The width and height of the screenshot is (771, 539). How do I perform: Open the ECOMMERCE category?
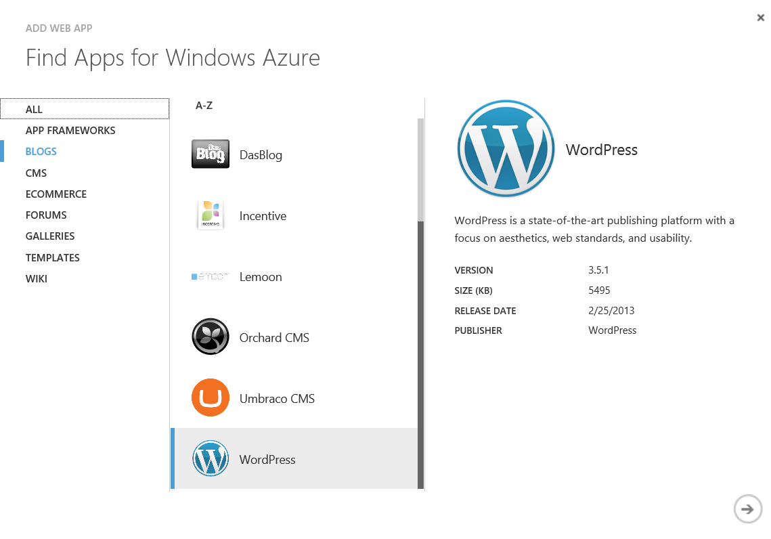56,194
